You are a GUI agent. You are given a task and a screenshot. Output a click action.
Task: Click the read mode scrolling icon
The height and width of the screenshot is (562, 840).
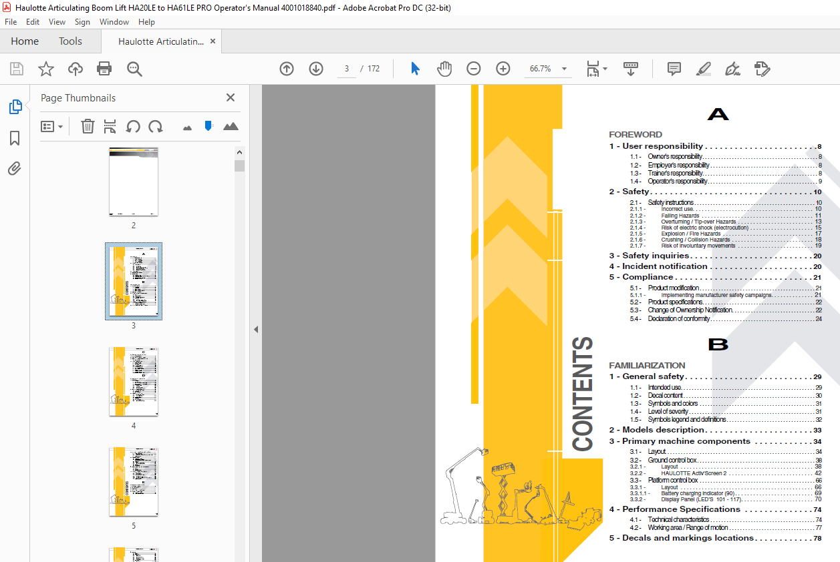click(x=631, y=69)
